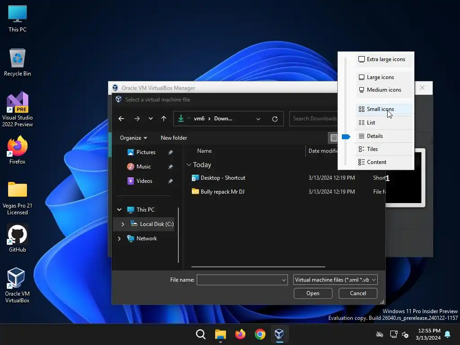Viewport: 460px width, 345px height.
Task: Create a New folder
Action: [174, 138]
